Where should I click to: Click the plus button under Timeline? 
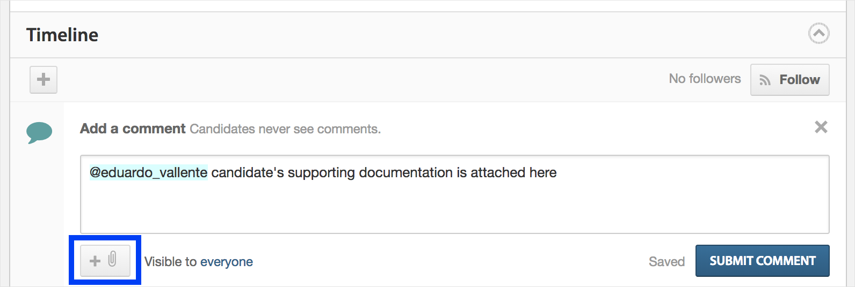(44, 80)
